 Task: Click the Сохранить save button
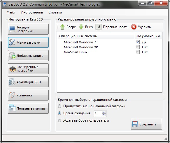(x=146, y=124)
